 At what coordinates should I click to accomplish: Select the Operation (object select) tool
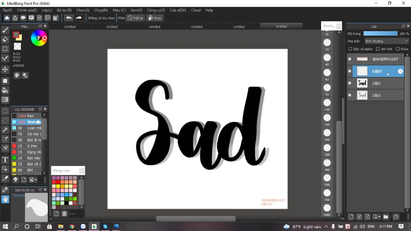5,169
